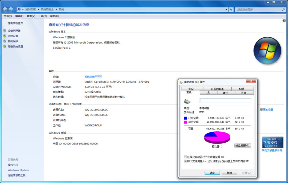Click the shield icon beside 更改设置
288x183 pixels.
point(261,110)
